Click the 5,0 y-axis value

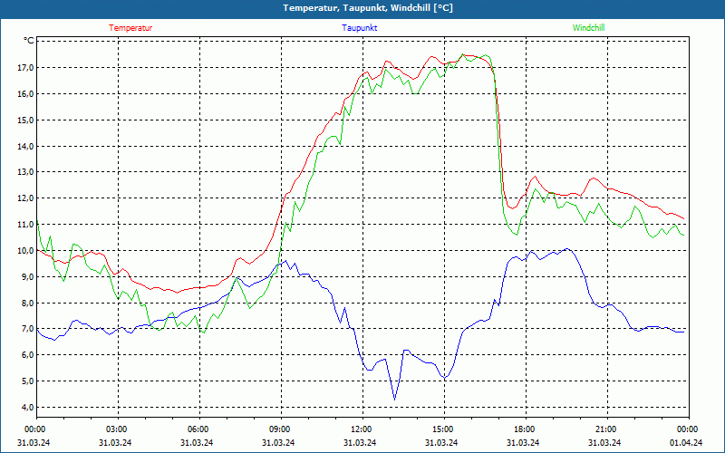coord(28,381)
